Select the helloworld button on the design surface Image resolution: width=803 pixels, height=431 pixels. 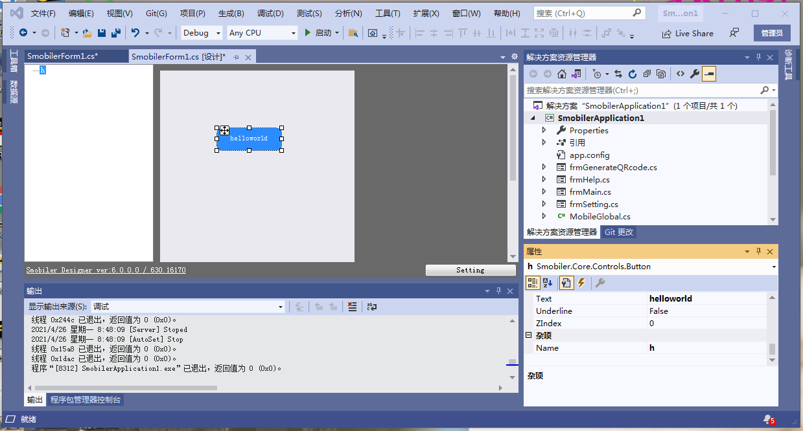249,138
